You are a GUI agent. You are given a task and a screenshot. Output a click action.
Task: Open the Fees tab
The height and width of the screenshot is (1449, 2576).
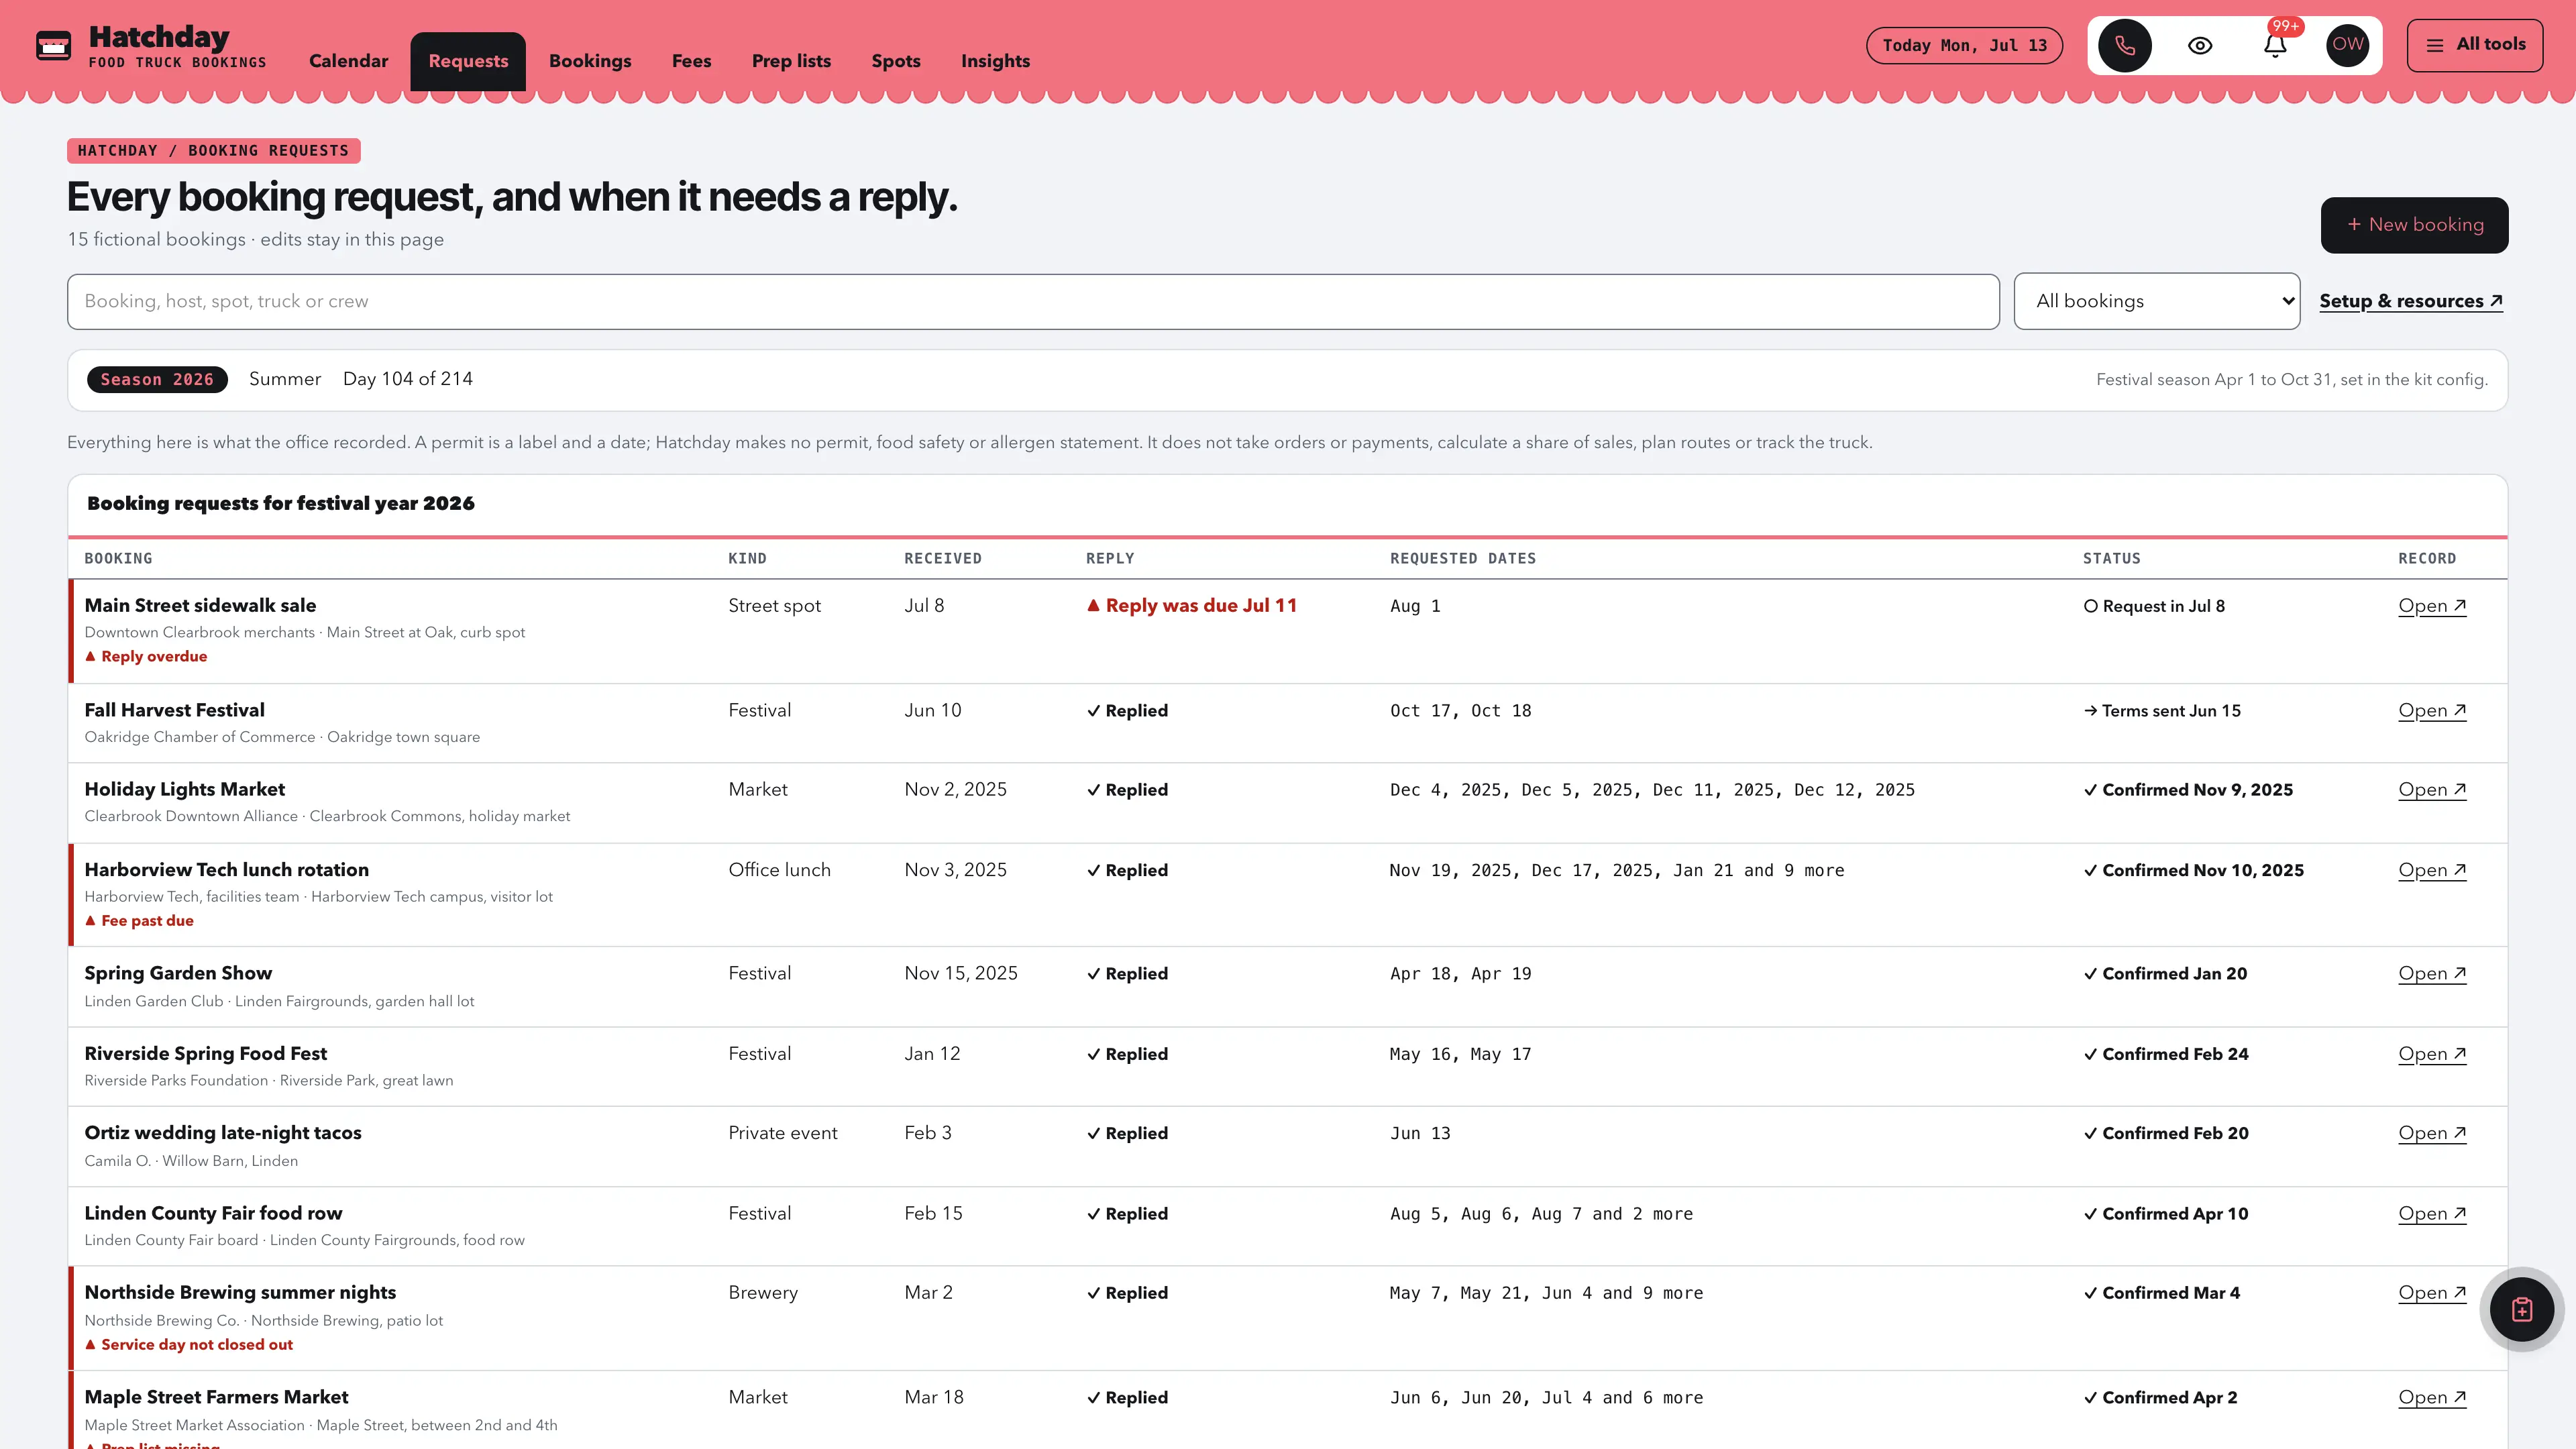(691, 61)
